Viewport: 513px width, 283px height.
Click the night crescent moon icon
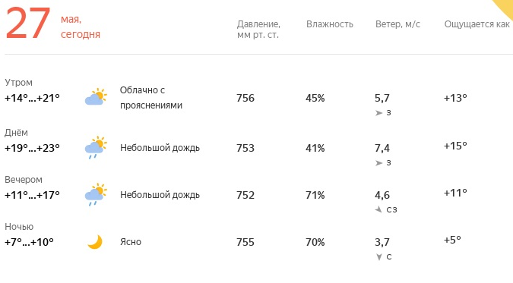coord(95,242)
